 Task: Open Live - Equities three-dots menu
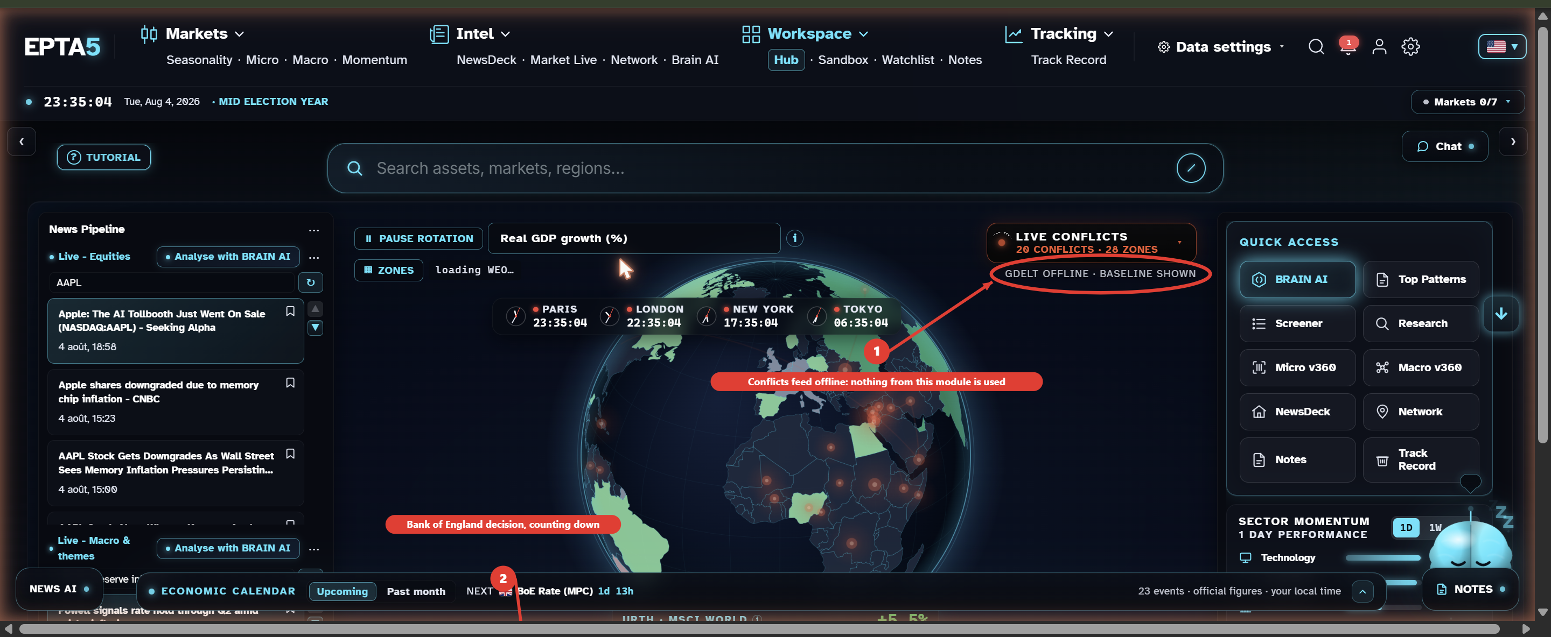pos(313,258)
